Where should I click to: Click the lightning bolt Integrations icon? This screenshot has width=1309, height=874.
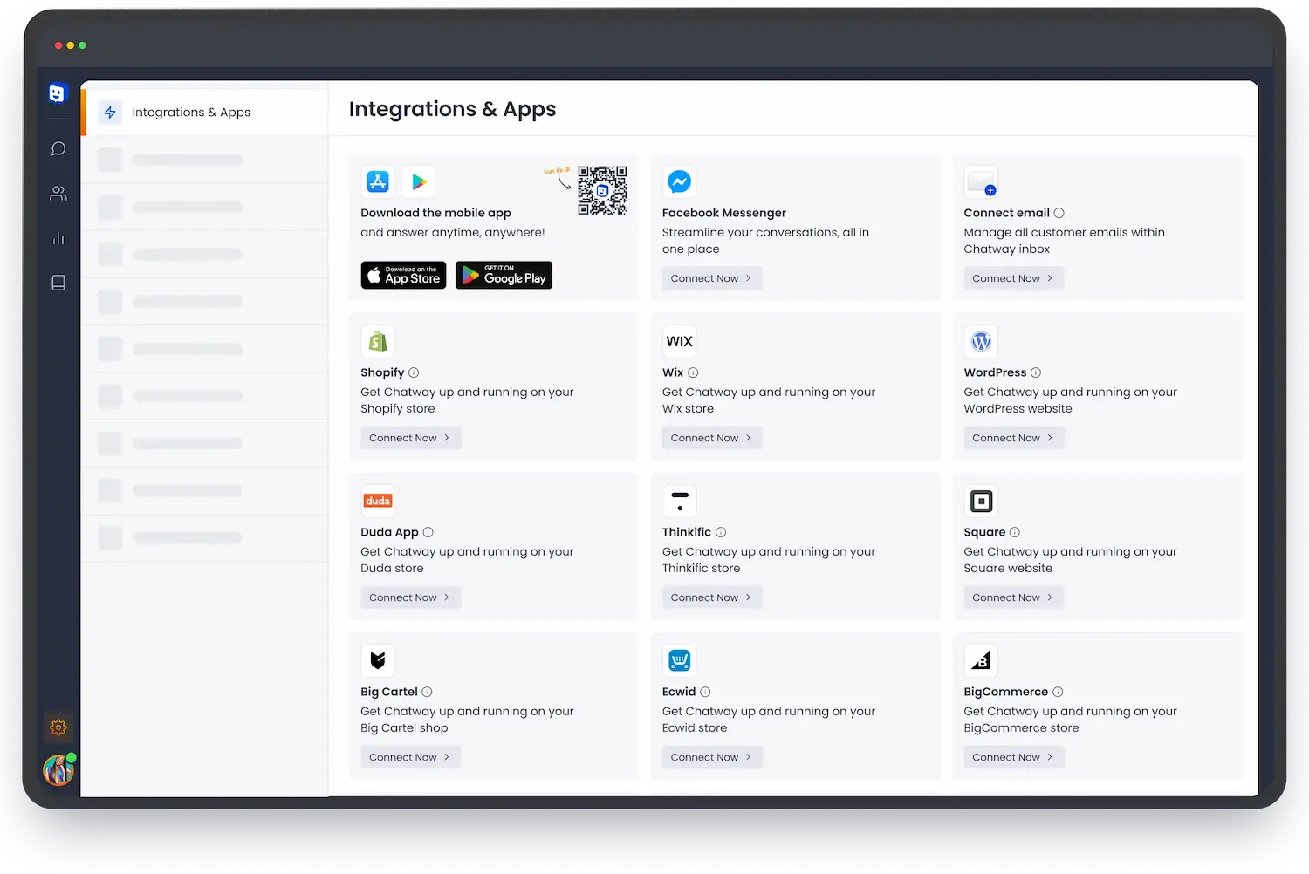[x=110, y=113]
